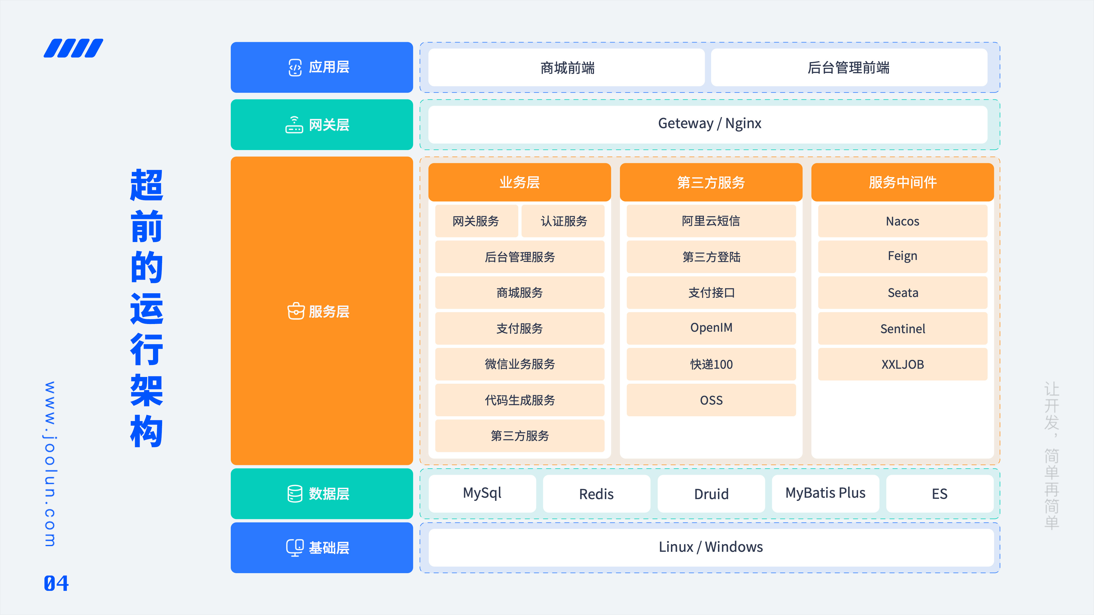Select the 第三方登陆 cell

[x=711, y=257]
